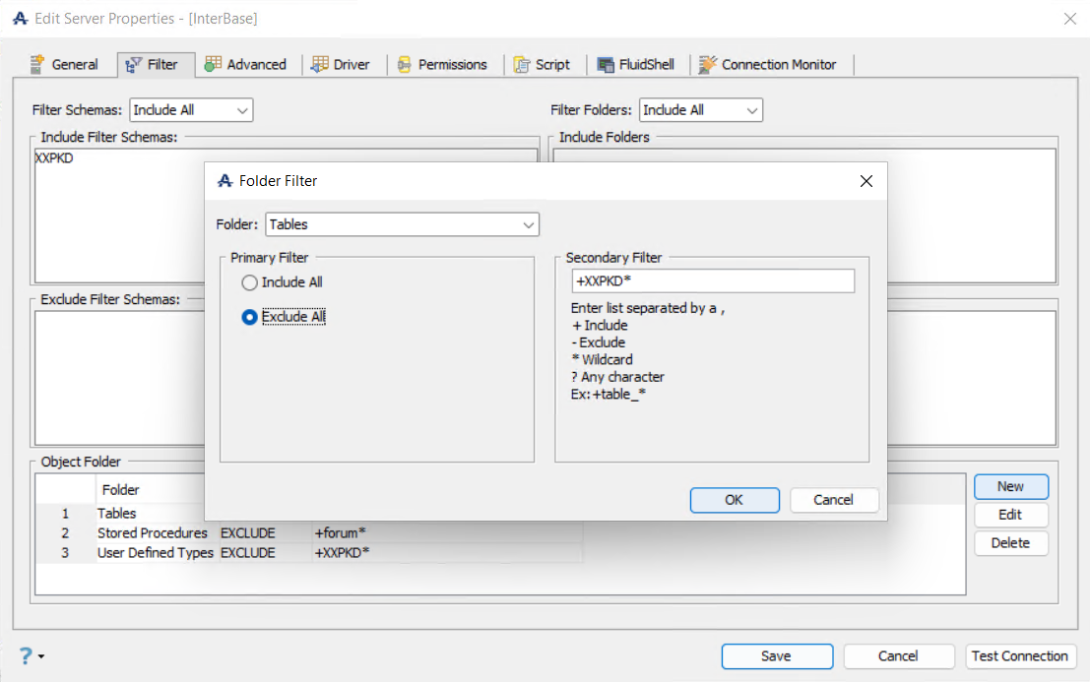This screenshot has height=682, width=1090.
Task: Click the Test Connection button
Action: 1020,656
